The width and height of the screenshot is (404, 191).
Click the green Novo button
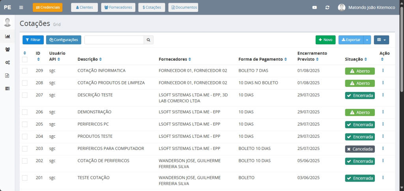pos(325,40)
